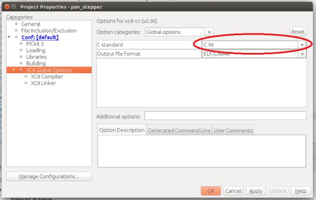Select General in the Categories tree

pos(31,24)
